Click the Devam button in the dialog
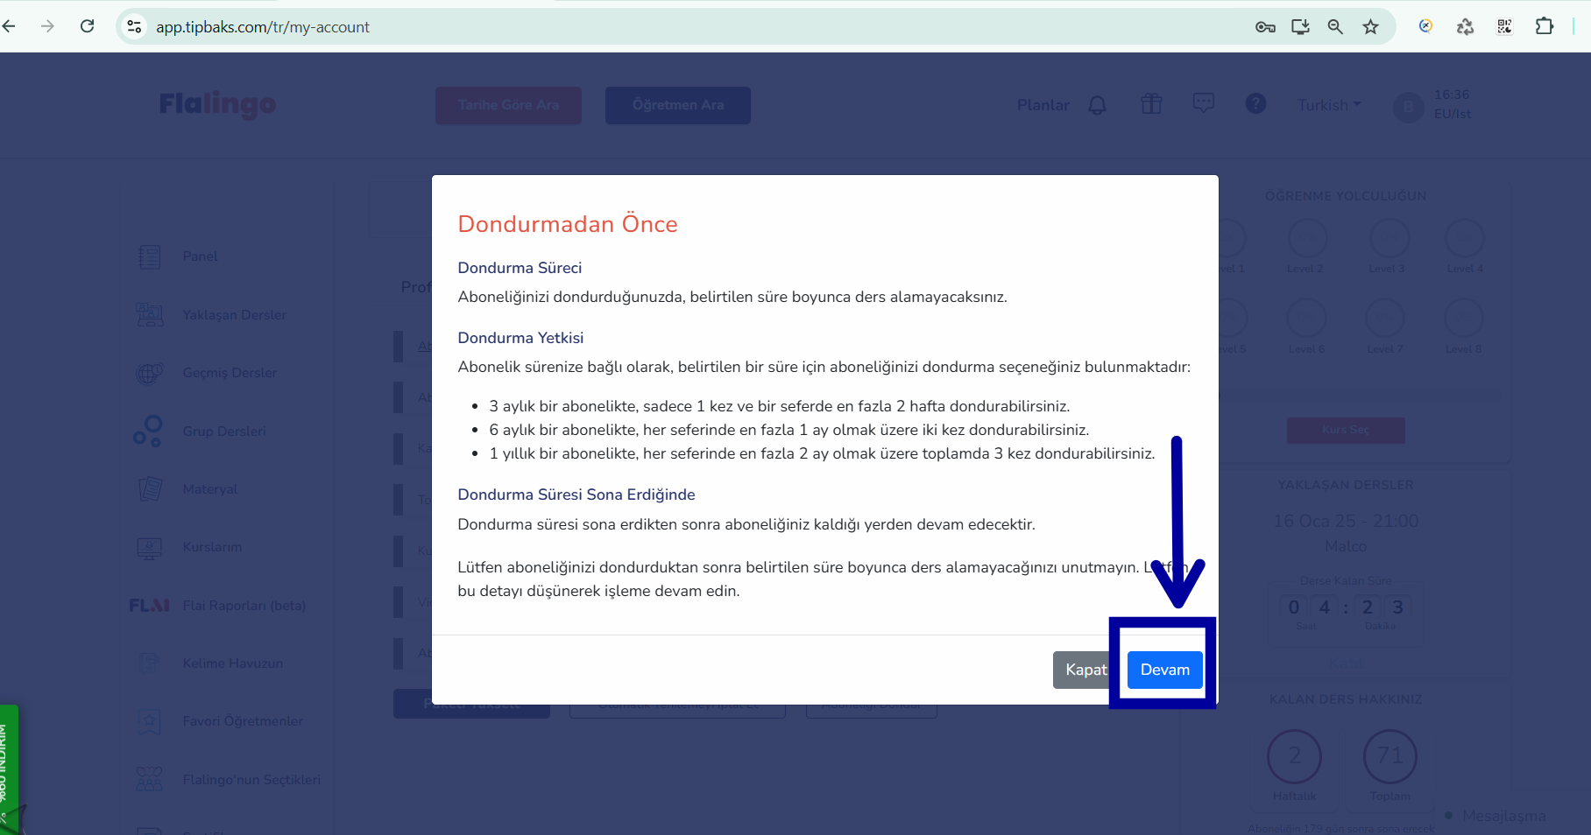Image resolution: width=1591 pixels, height=835 pixels. [x=1164, y=670]
